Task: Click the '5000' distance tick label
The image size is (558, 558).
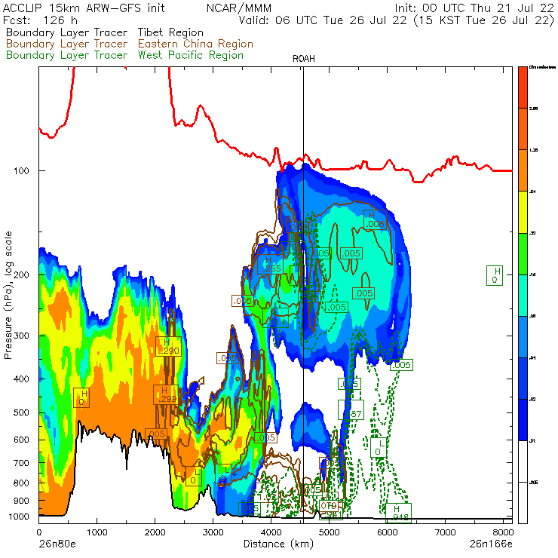Action: [x=330, y=532]
